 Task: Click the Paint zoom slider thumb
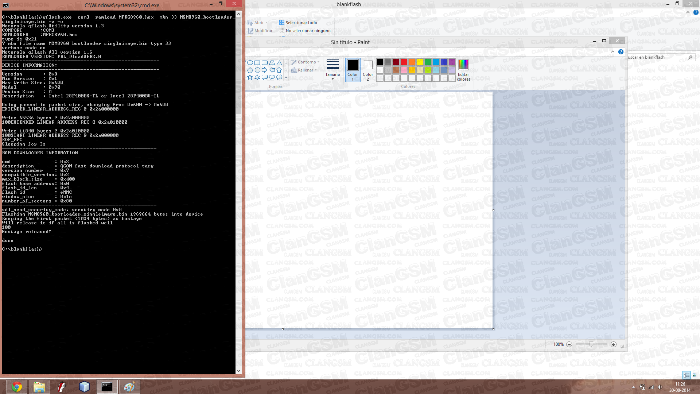tap(591, 344)
